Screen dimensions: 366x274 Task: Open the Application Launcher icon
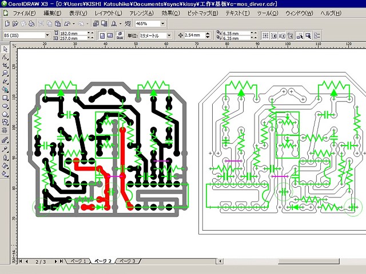(114, 23)
